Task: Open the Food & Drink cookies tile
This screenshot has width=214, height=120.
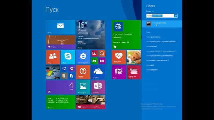Action: (134, 57)
